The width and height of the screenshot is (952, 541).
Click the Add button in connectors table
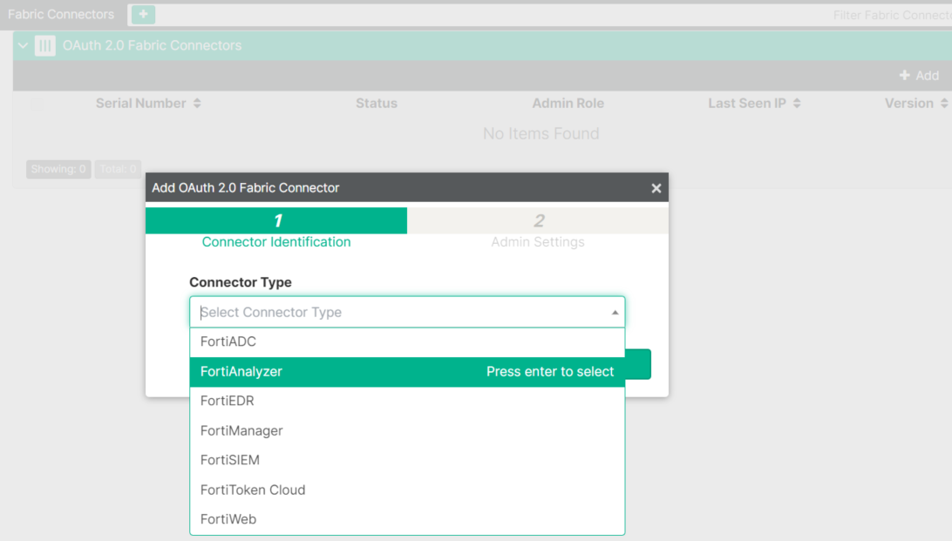point(919,75)
